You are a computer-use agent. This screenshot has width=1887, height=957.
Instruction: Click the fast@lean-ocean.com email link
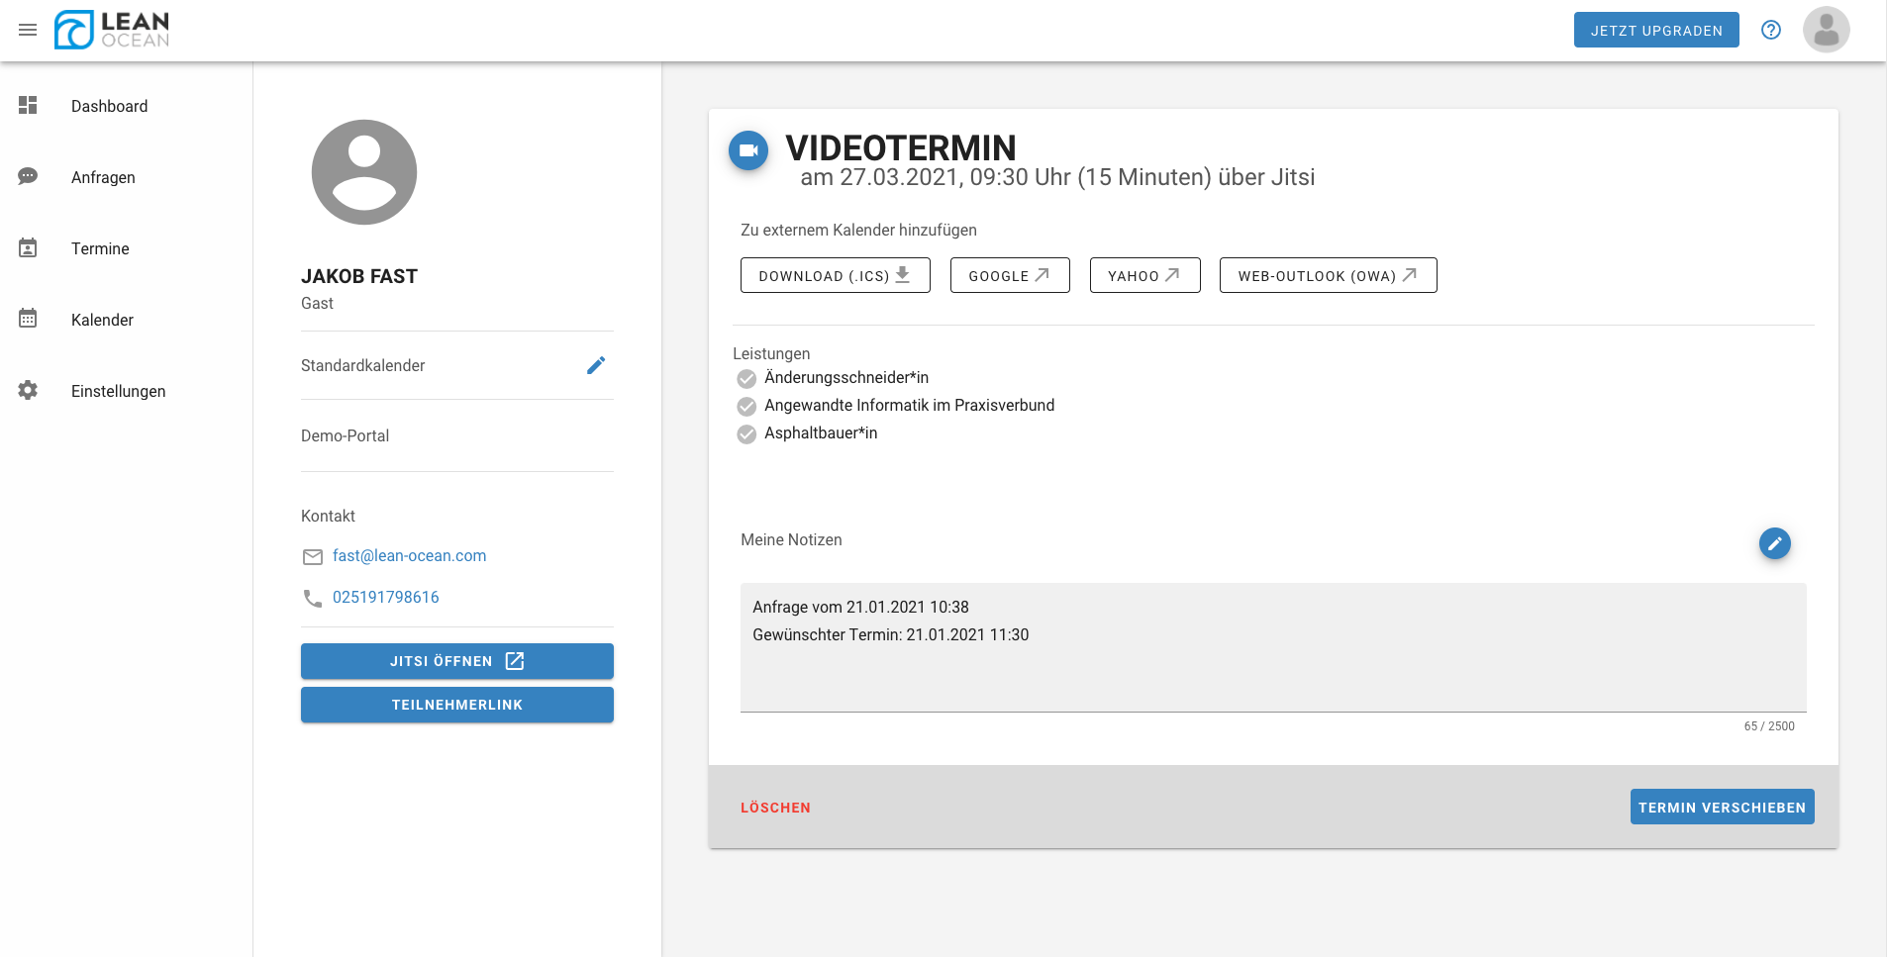(409, 556)
